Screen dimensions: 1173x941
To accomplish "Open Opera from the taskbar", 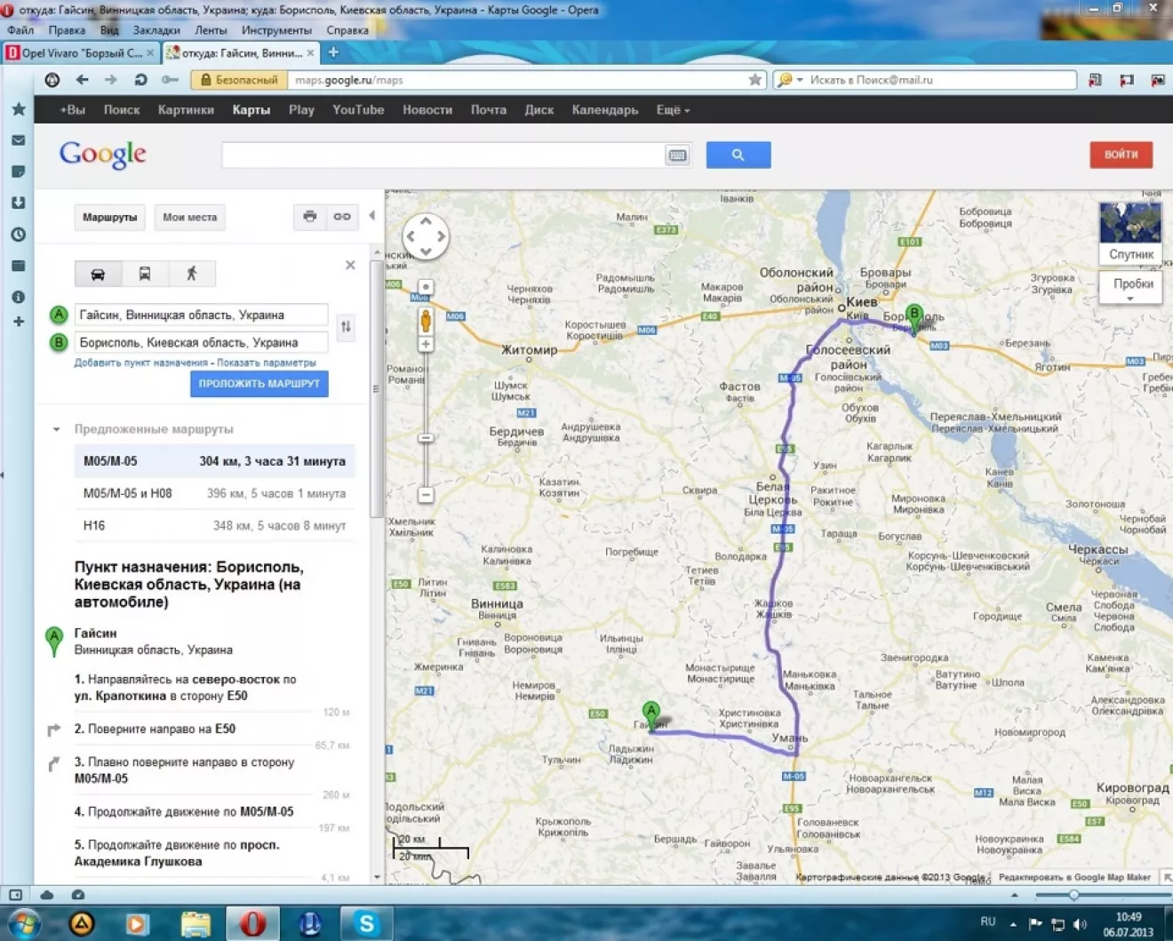I will [252, 924].
